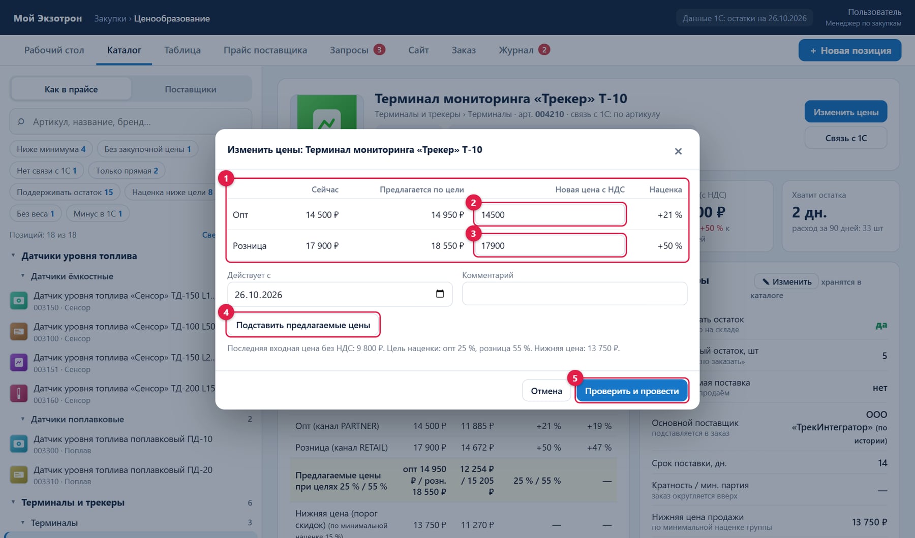Collapse the Датчики уровня топлива group
The height and width of the screenshot is (538, 915).
click(13, 256)
